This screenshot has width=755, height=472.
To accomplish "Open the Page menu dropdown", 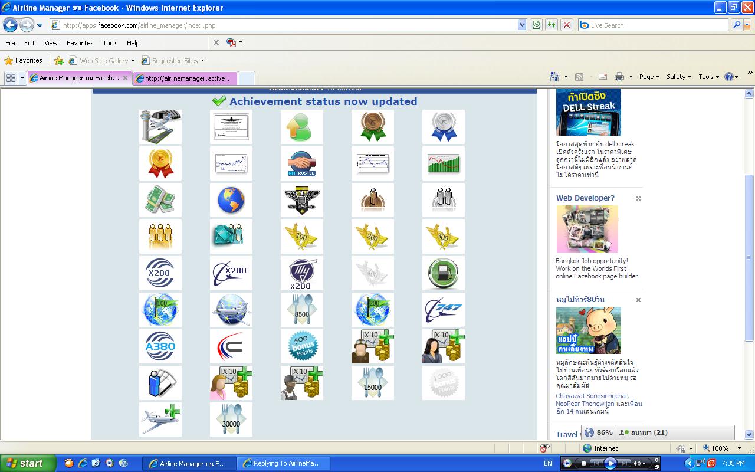I will (649, 77).
